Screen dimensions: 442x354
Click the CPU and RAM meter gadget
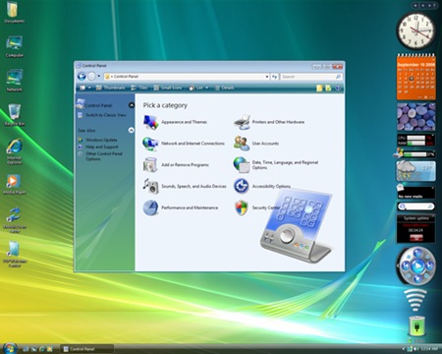[x=415, y=141]
